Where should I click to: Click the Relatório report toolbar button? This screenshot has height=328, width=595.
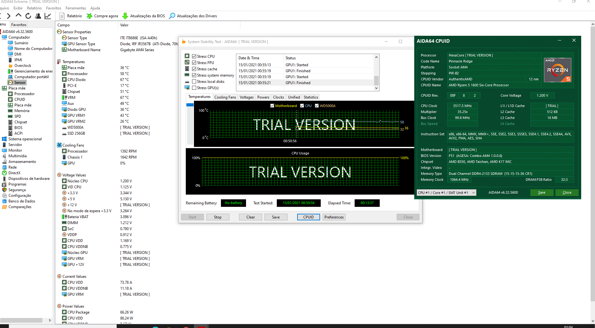click(71, 16)
